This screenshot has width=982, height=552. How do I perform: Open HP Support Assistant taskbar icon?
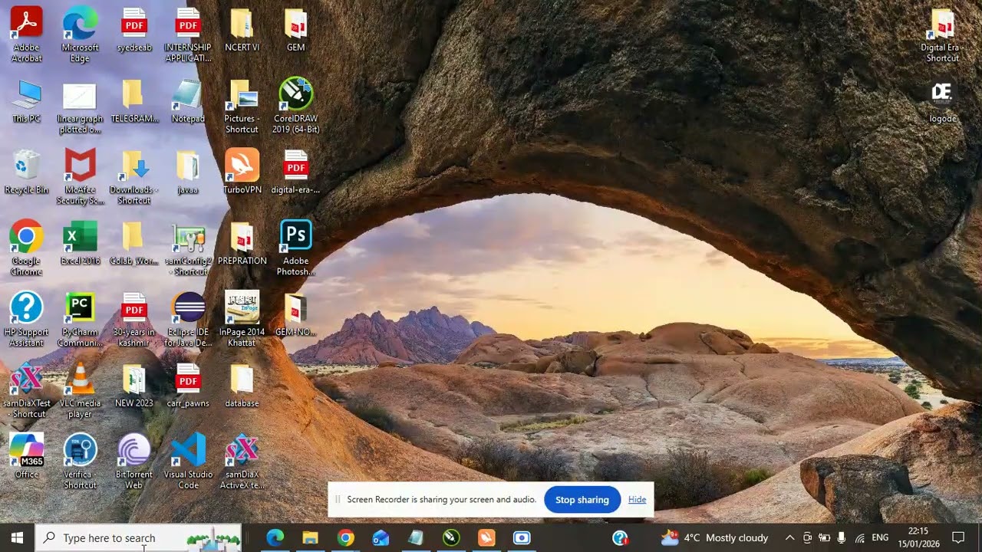[620, 538]
